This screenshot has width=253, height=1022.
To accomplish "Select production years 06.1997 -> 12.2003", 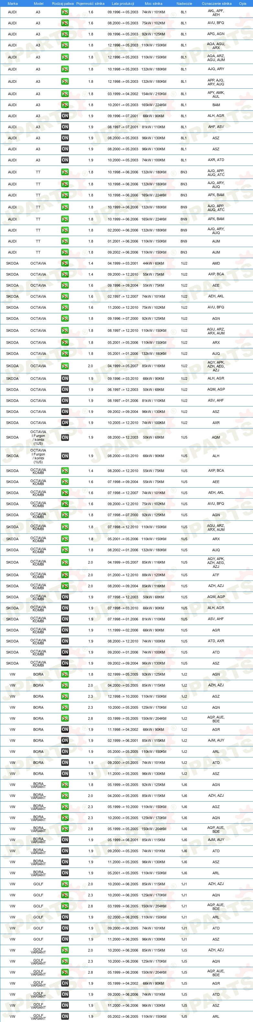I will pyautogui.click(x=123, y=390).
